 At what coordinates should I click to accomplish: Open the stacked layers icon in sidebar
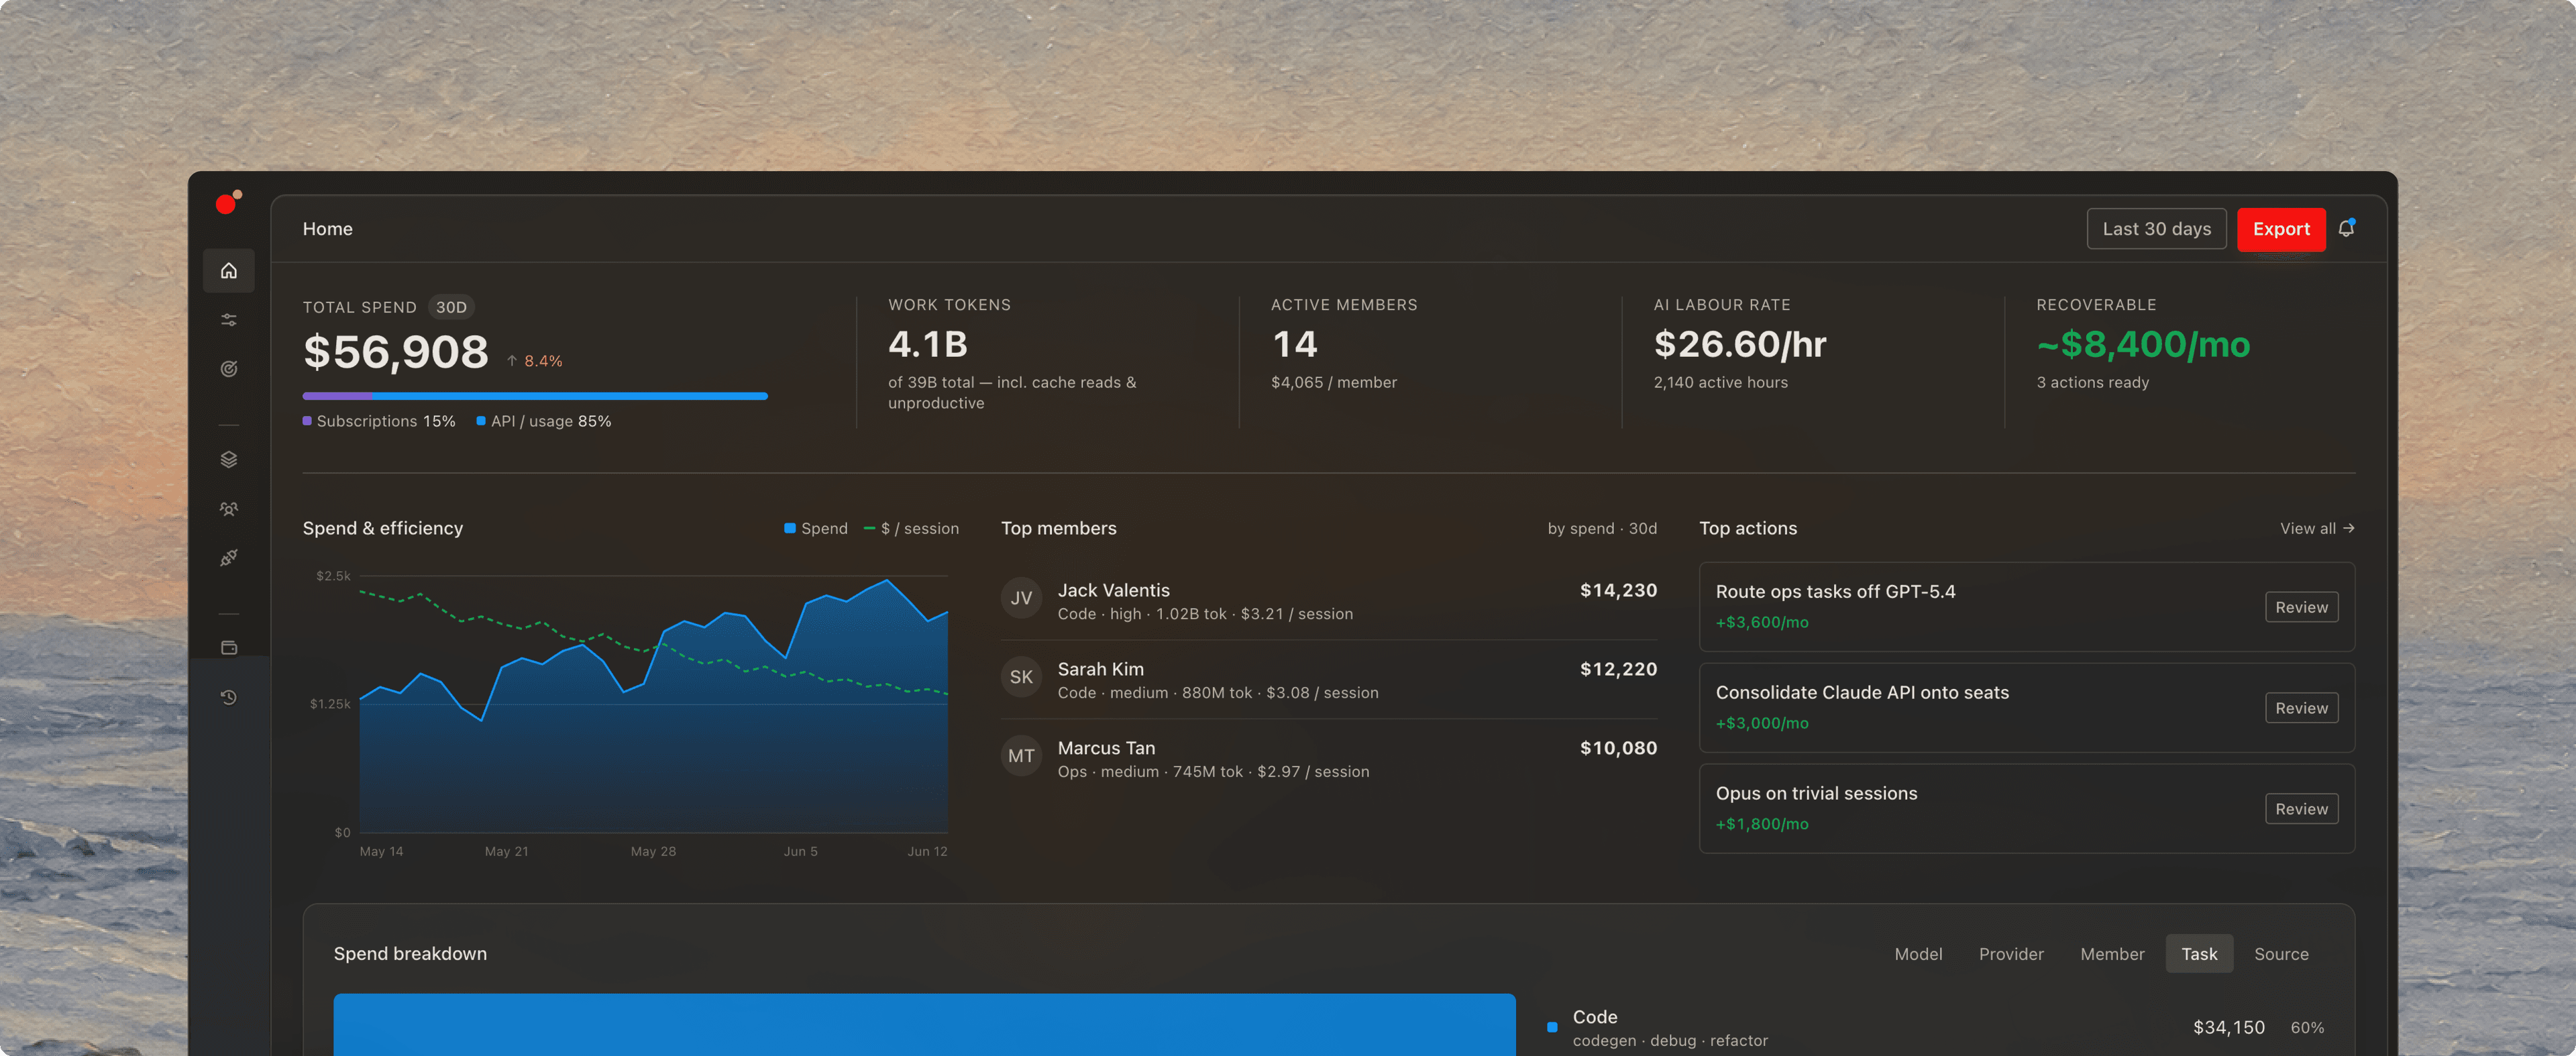[x=228, y=459]
